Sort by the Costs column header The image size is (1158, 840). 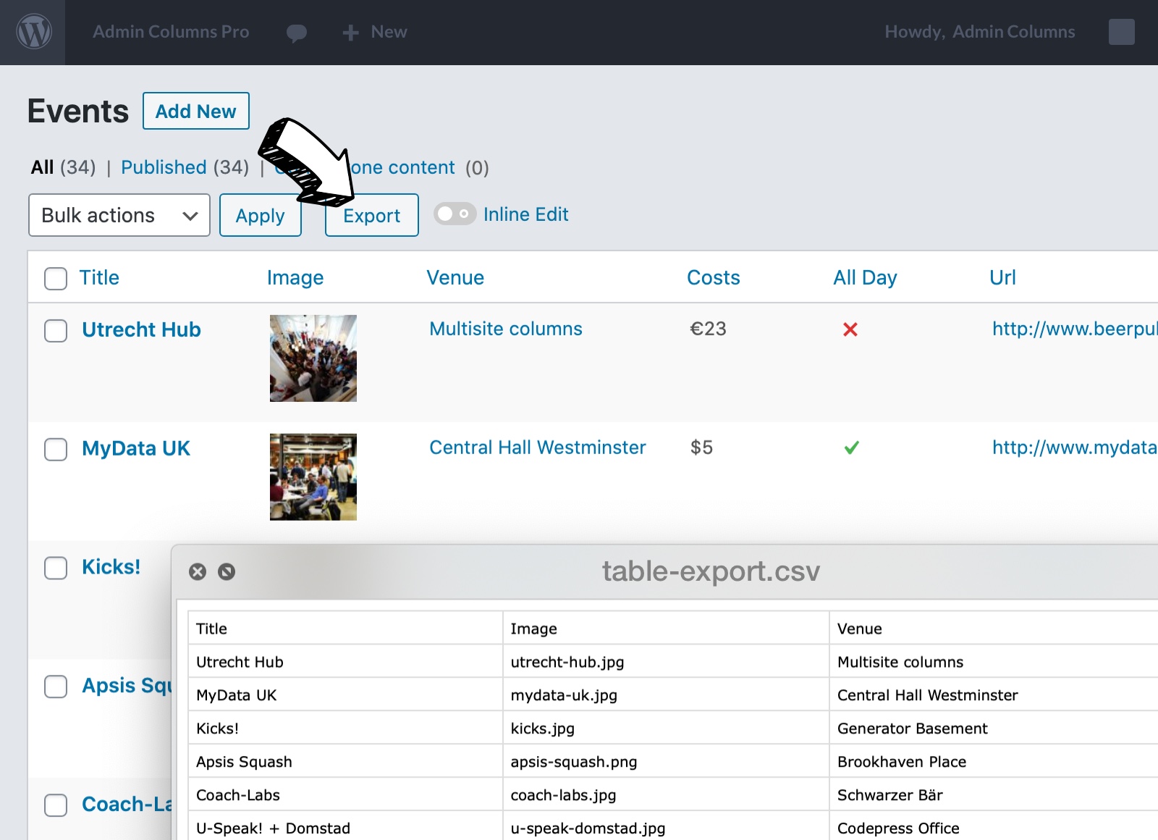(x=713, y=278)
